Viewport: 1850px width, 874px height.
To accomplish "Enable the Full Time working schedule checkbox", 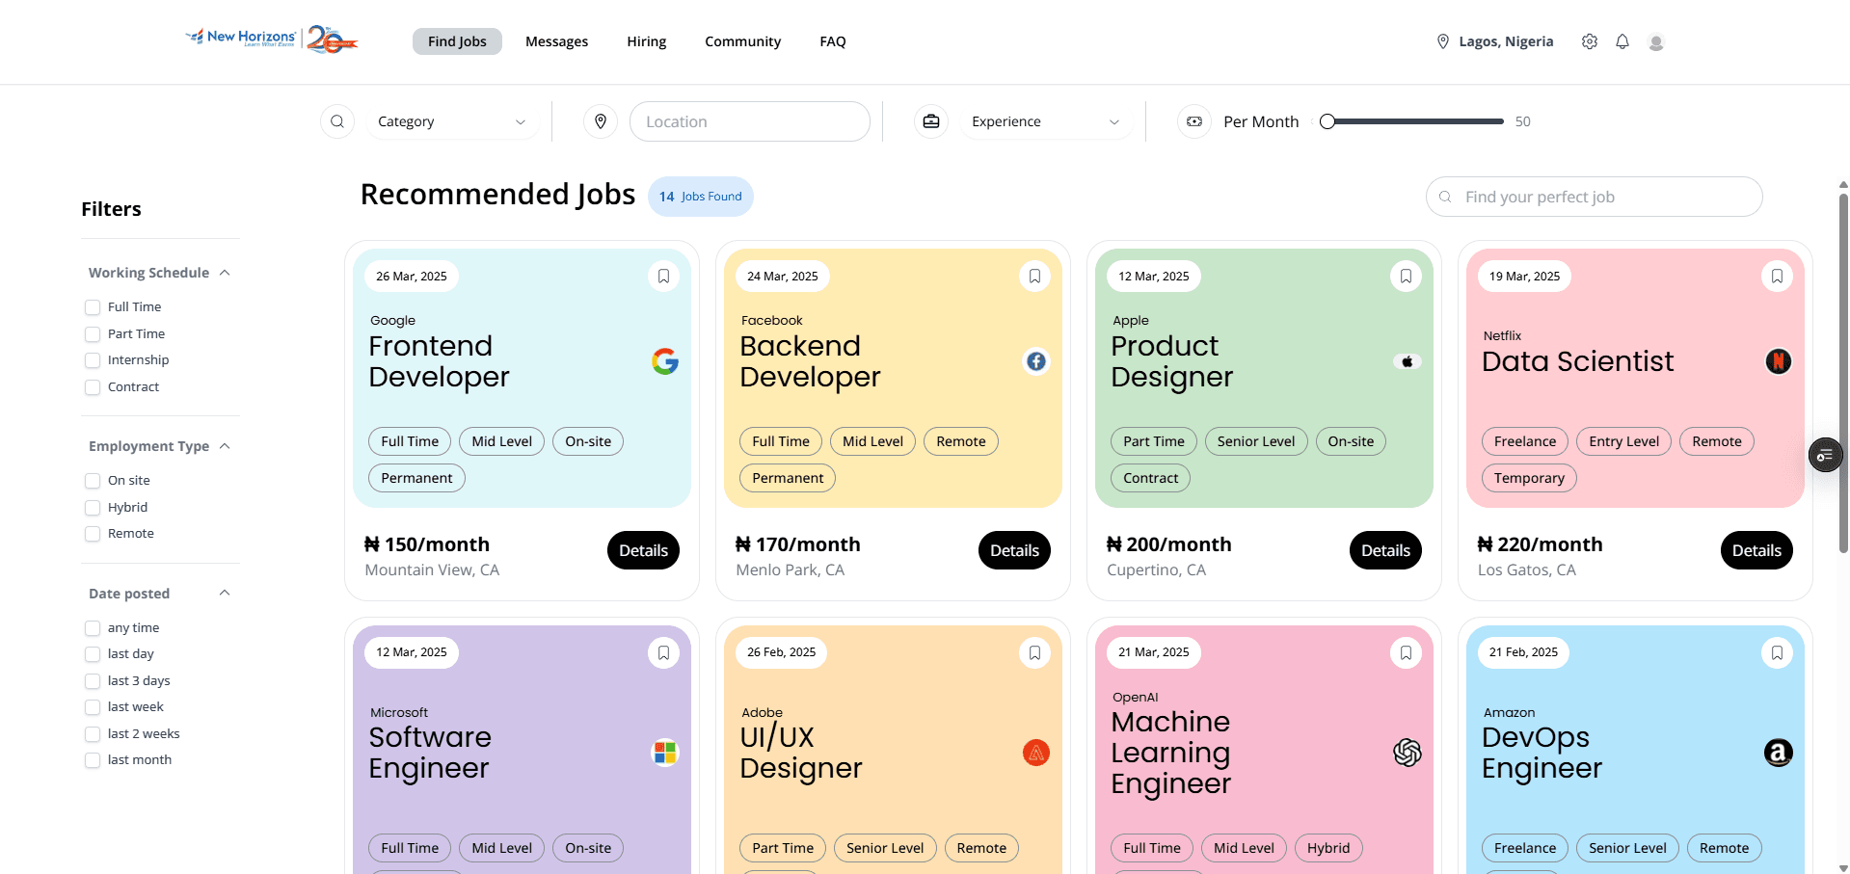I will click(92, 306).
